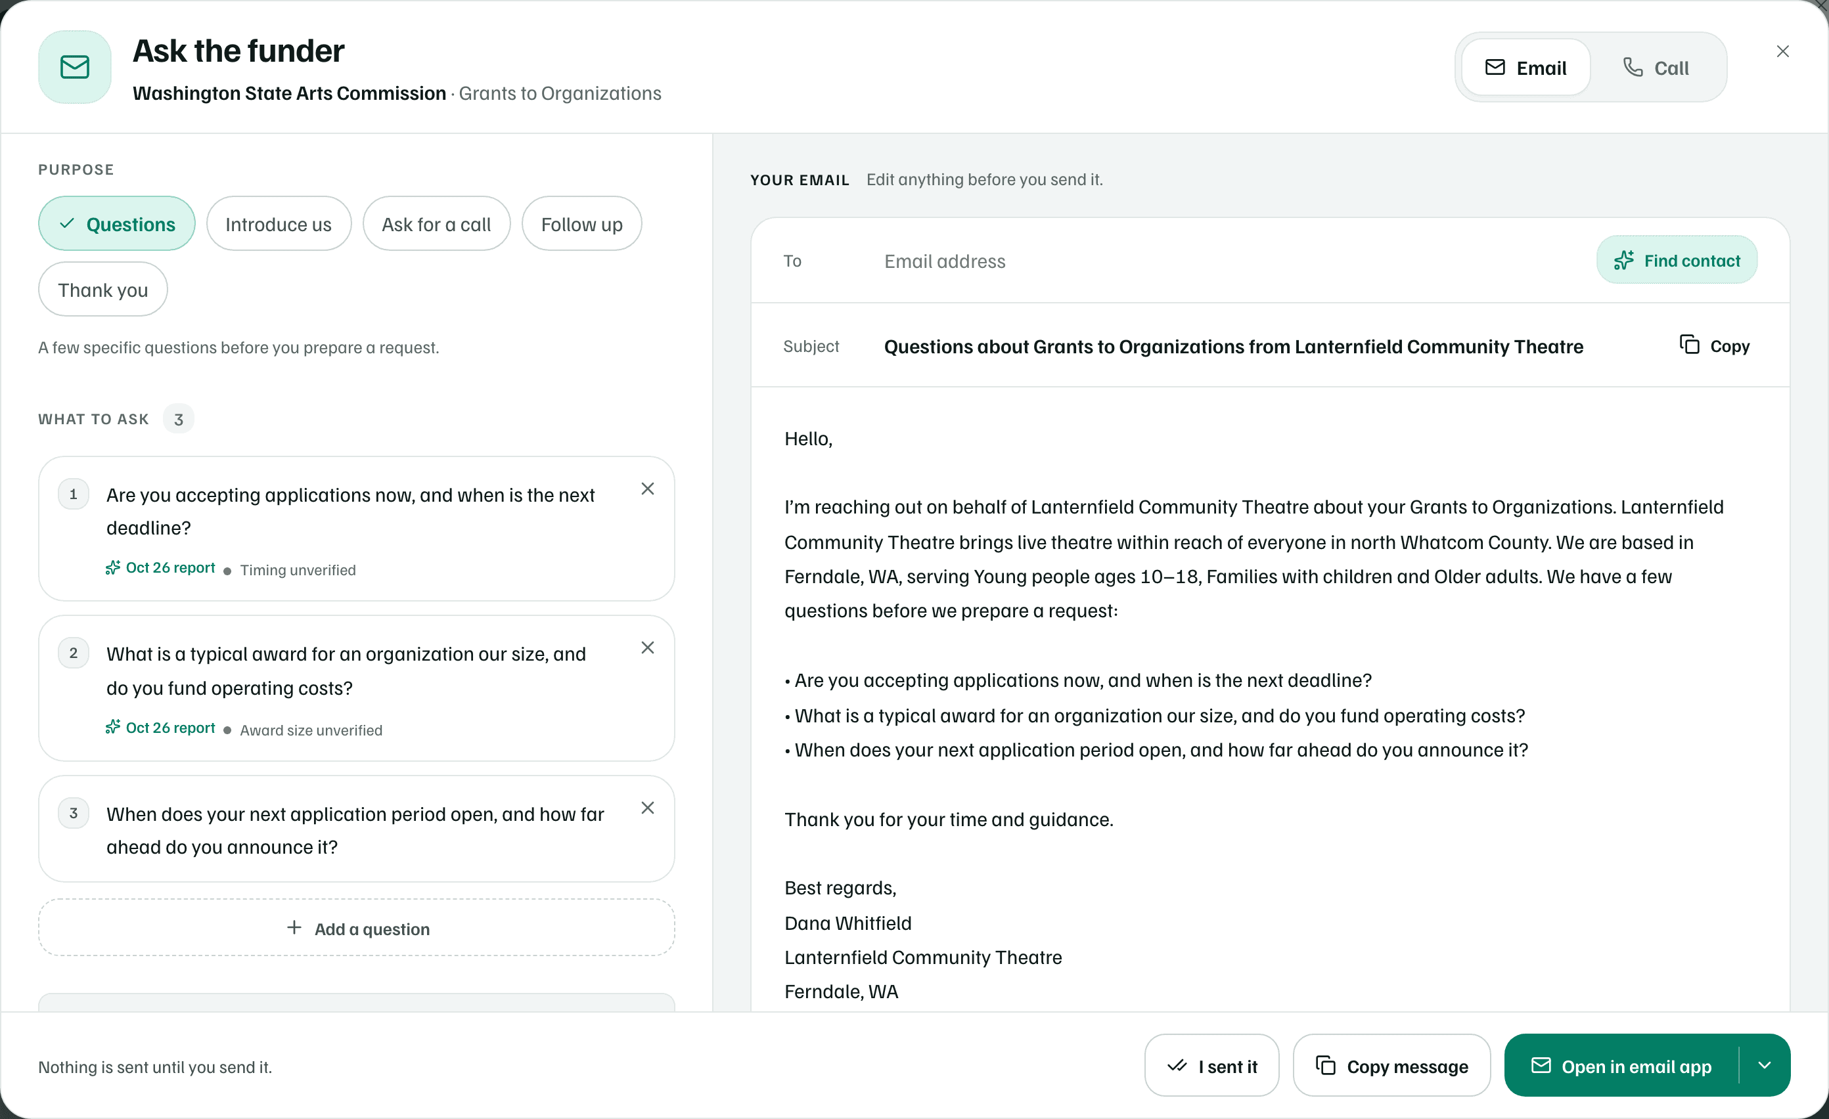Switch to the Call mode tab
The height and width of the screenshot is (1119, 1829).
click(x=1656, y=68)
